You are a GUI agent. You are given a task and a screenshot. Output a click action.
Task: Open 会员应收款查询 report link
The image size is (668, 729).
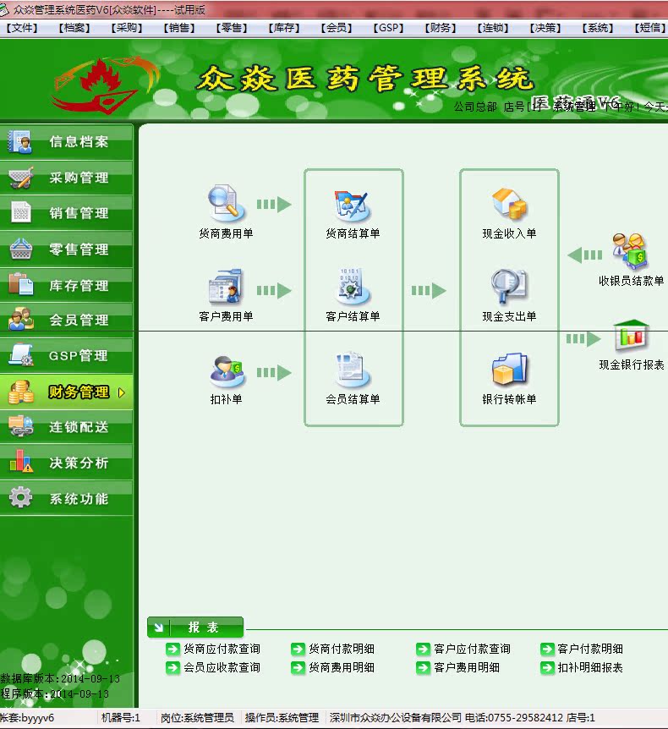point(222,667)
